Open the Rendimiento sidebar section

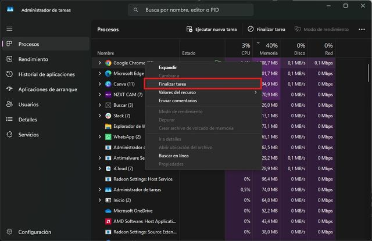click(x=33, y=59)
